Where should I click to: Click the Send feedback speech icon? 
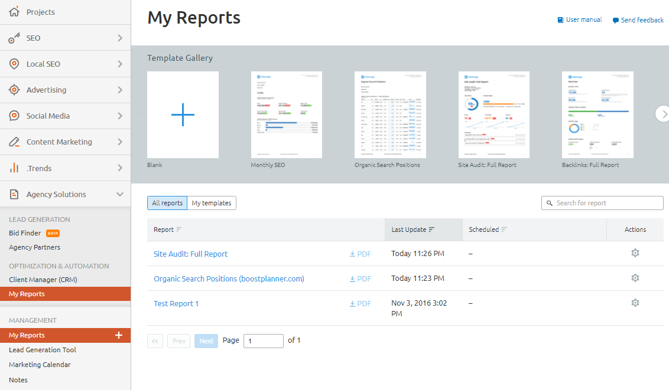(x=616, y=20)
